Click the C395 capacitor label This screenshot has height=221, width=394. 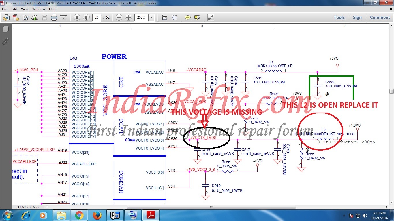tap(330, 82)
